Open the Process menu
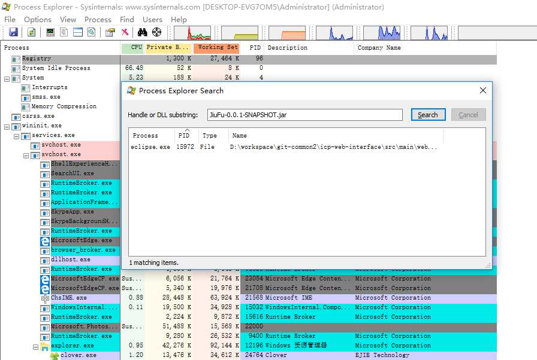Viewport: 537px width, 360px height. (98, 20)
